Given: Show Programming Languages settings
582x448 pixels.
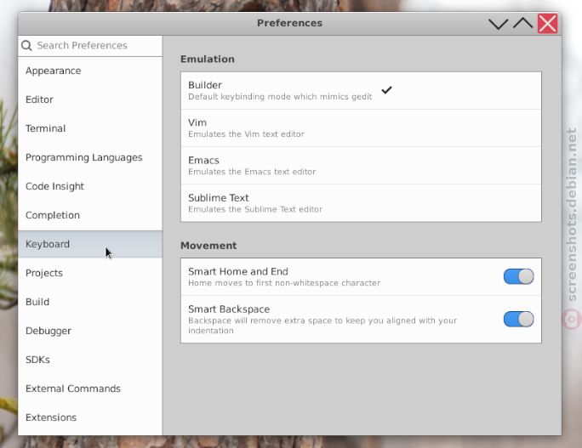Looking at the screenshot, I should pos(90,157).
